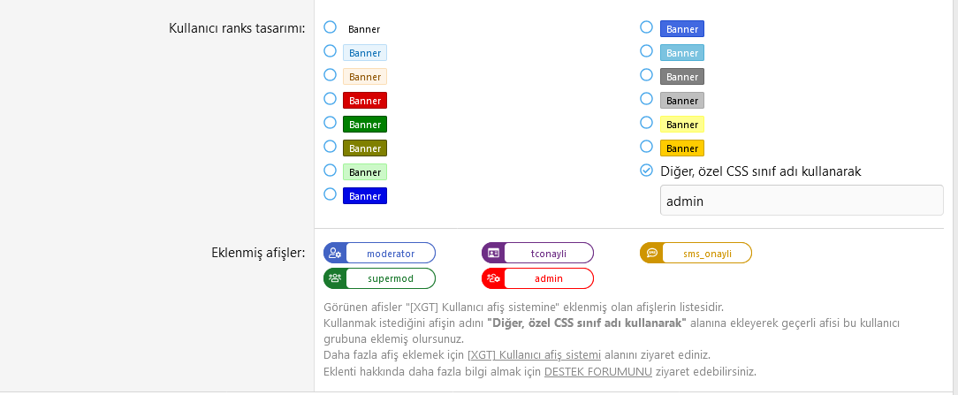This screenshot has height=395, width=958.
Task: Click the supermod group icon
Action: [335, 278]
